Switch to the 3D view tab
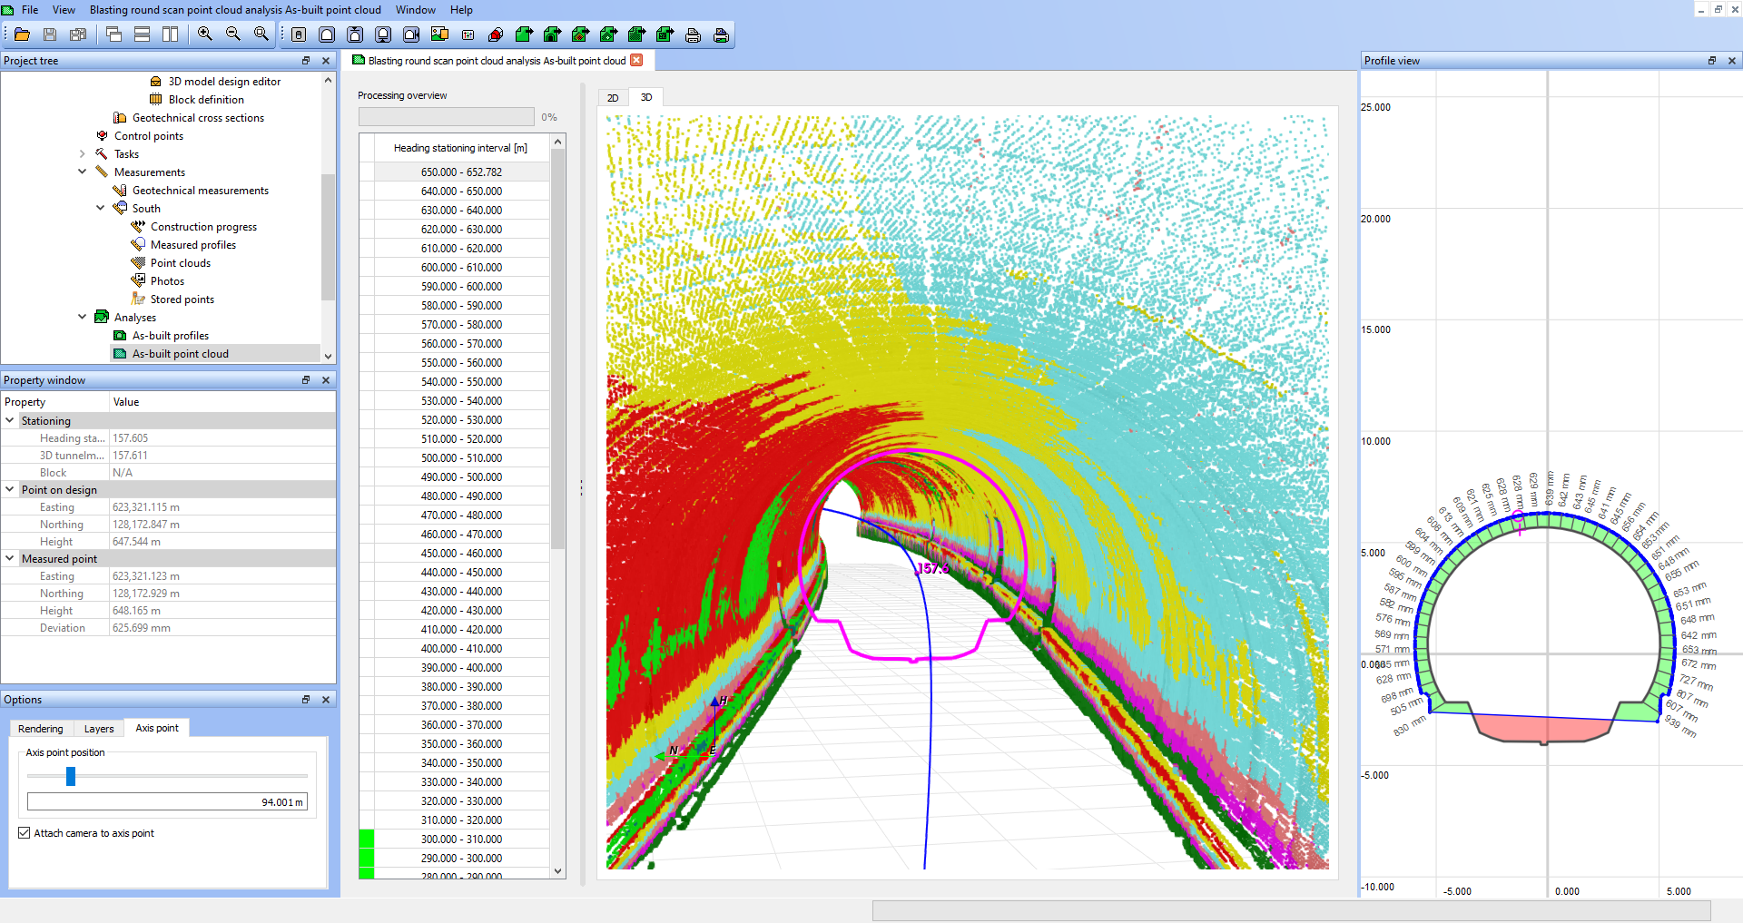 point(646,97)
